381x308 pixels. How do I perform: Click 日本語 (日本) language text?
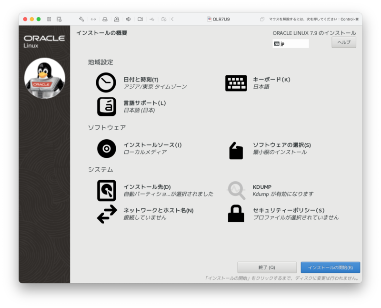(139, 110)
